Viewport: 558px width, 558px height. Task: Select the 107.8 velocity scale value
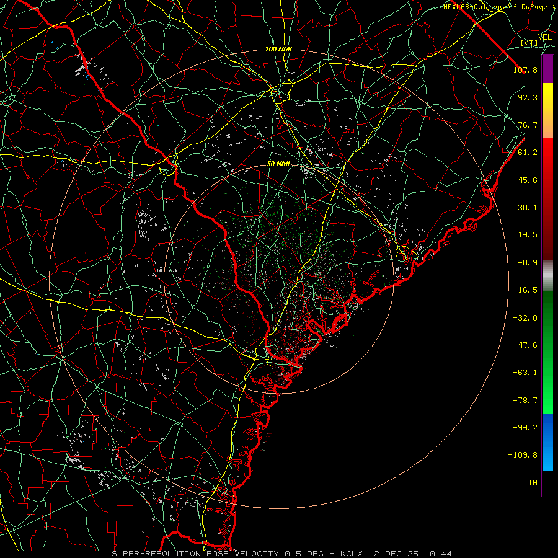click(x=525, y=69)
